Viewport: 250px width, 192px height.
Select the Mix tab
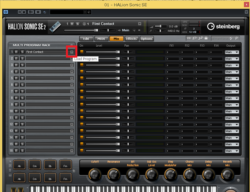tap(116, 39)
